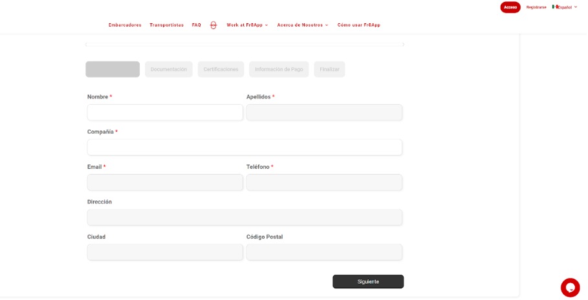
Task: Expand the Acerca de Nosotros menu
Action: click(303, 25)
